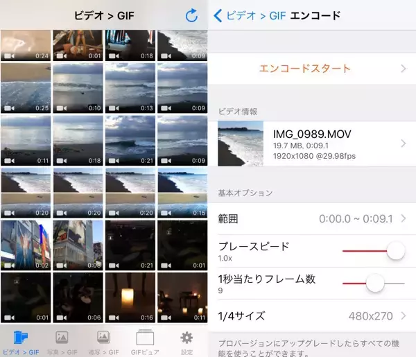Switch to the 写真 > GIF tab
This screenshot has height=357, width=416.
click(62, 342)
